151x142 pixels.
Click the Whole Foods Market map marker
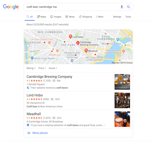pyautogui.click(x=32, y=58)
